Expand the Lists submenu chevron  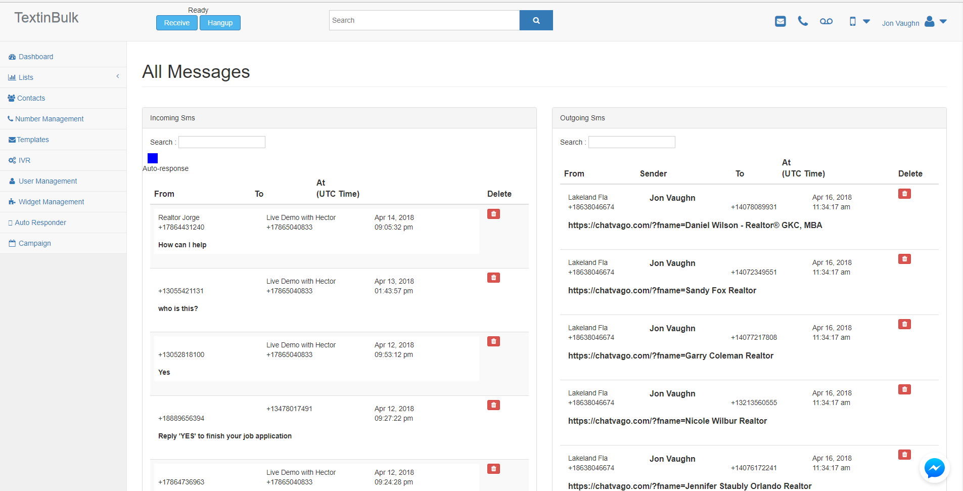click(x=118, y=76)
